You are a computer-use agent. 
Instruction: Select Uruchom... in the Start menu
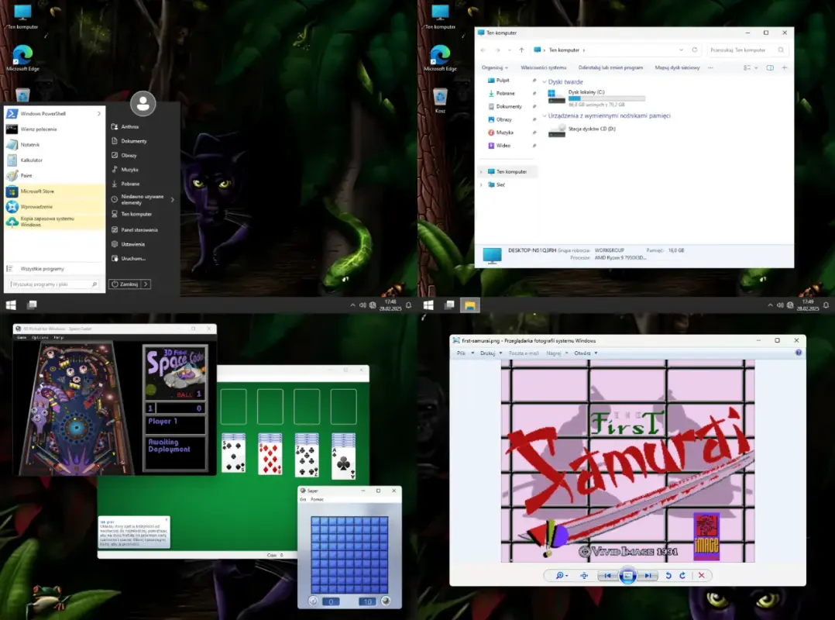(133, 258)
